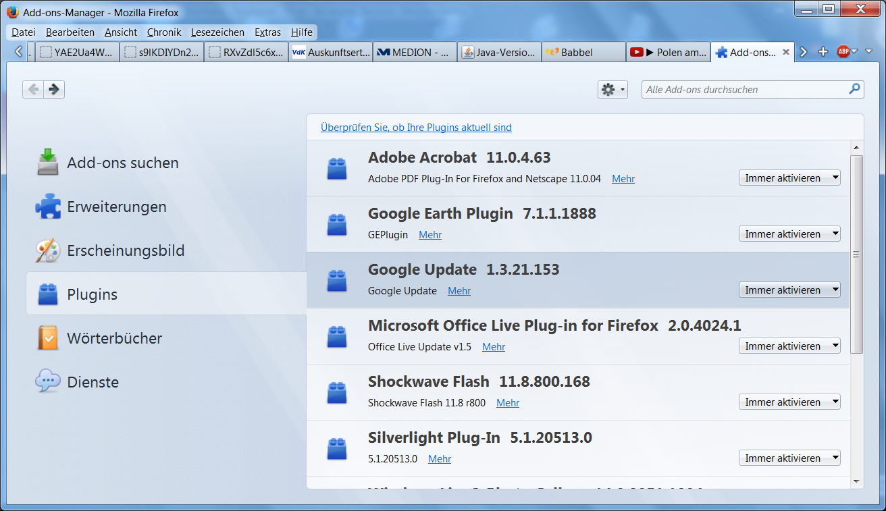Switch to the s9lKDIYDn2... tab
Screen dimensions: 886x511
[161, 52]
